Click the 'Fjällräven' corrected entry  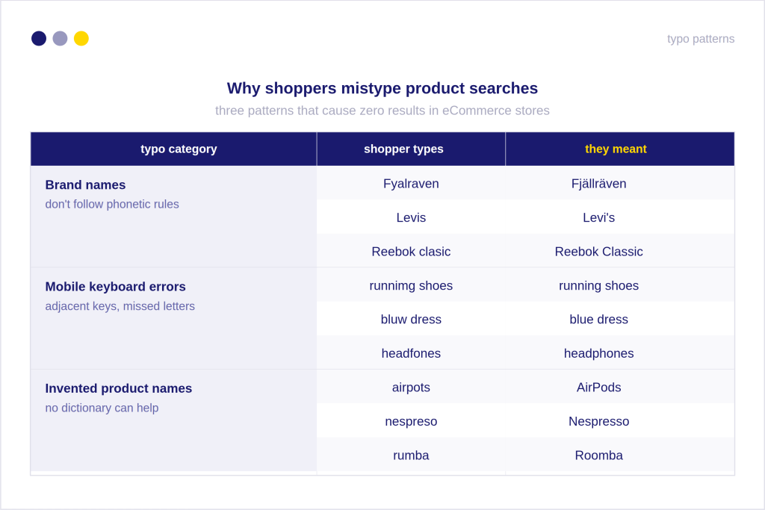point(598,184)
